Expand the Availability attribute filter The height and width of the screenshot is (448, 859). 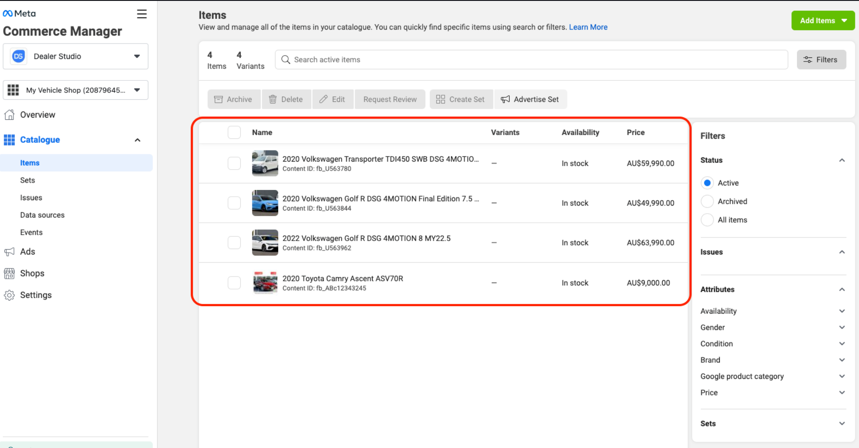coord(842,311)
